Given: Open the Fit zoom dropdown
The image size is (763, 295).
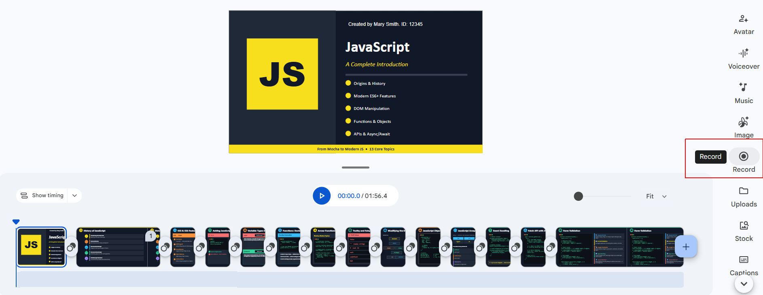Looking at the screenshot, I should [656, 196].
